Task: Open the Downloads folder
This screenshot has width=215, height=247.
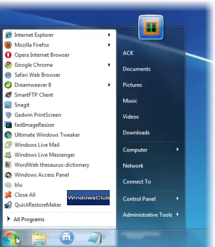Action: (136, 133)
